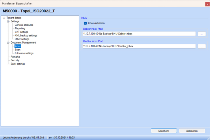Collapse the Settings tree node

tap(8, 21)
